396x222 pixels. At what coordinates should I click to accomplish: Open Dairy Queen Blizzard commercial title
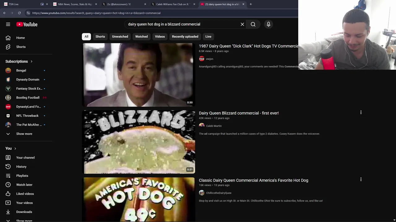(x=239, y=113)
